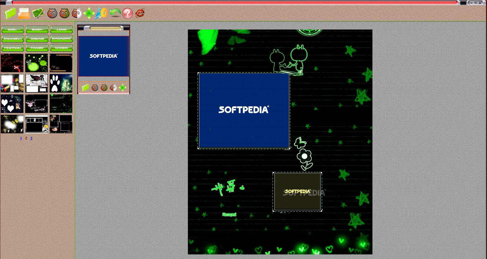The width and height of the screenshot is (487, 259).
Task: Pick the filmstrip black frame template thumbnail
Action: (x=36, y=124)
